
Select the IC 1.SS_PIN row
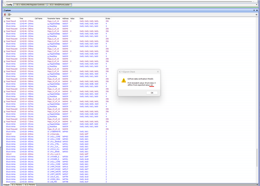tap(56, 182)
